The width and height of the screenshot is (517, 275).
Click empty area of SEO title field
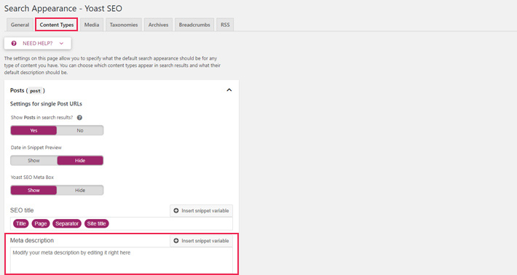coord(171,223)
